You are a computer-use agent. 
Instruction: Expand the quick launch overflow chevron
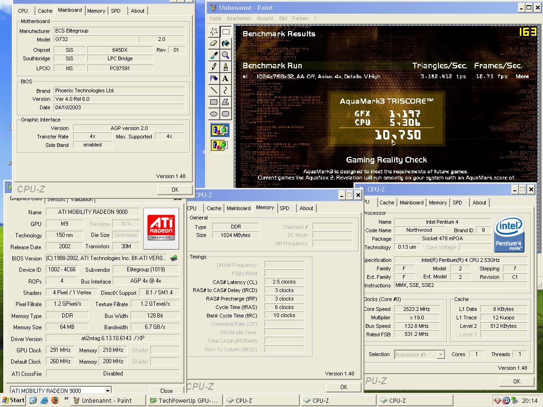click(x=66, y=399)
